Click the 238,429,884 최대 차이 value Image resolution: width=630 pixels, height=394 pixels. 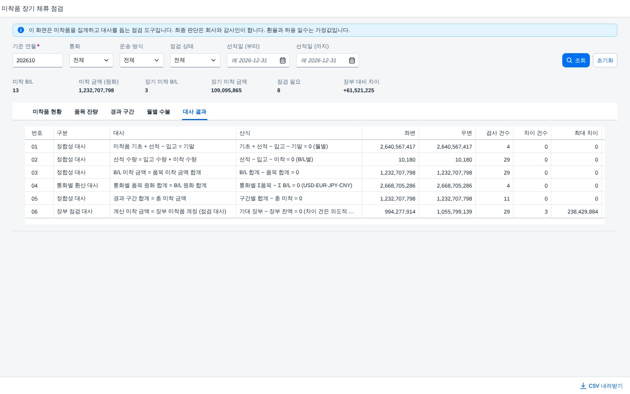click(583, 212)
